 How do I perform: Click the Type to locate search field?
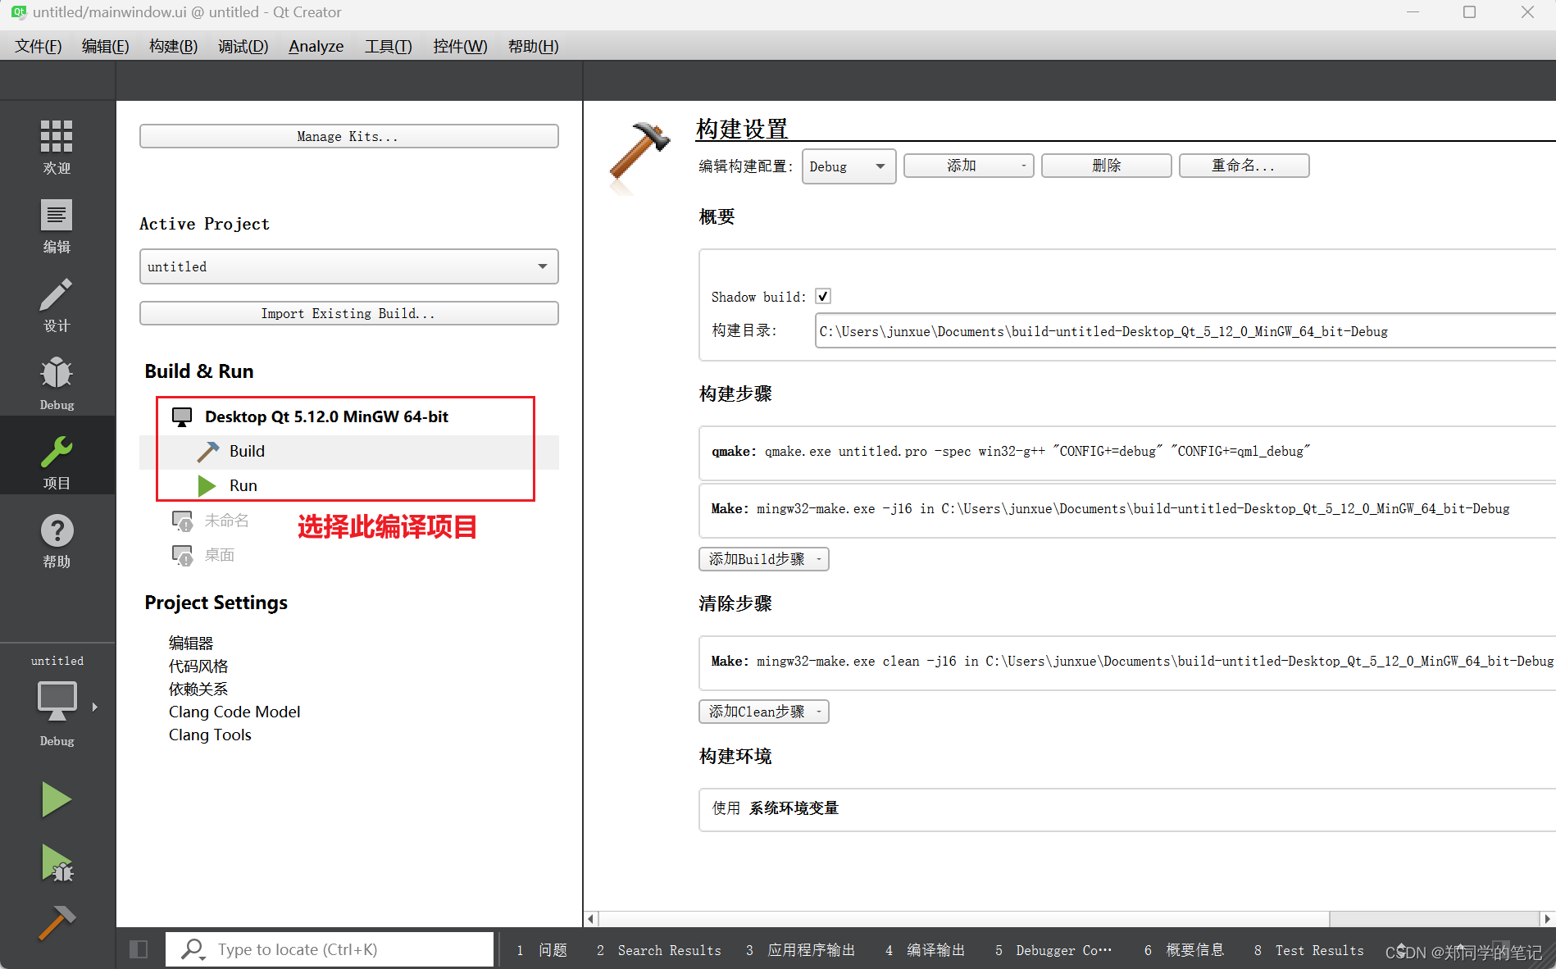[330, 949]
